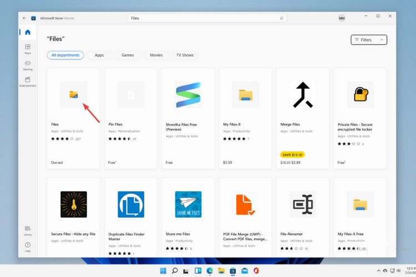Viewport: 416px width, 277px height.
Task: Open the MN user profile avatar
Action: click(342, 18)
